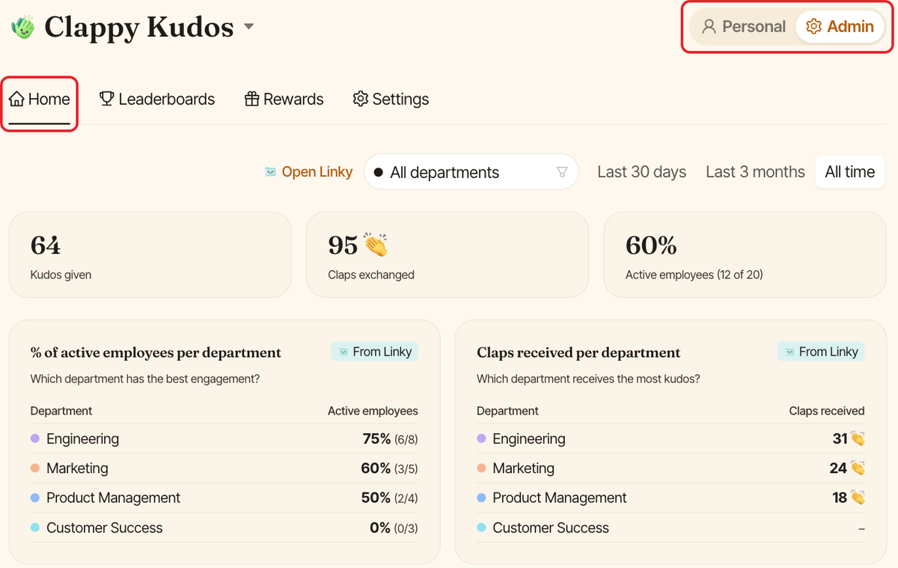Click the 0% (0/3) value

point(394,528)
